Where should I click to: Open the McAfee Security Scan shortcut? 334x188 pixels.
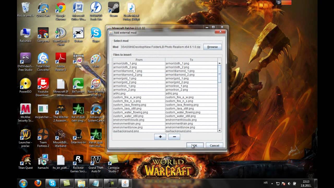(x=26, y=113)
